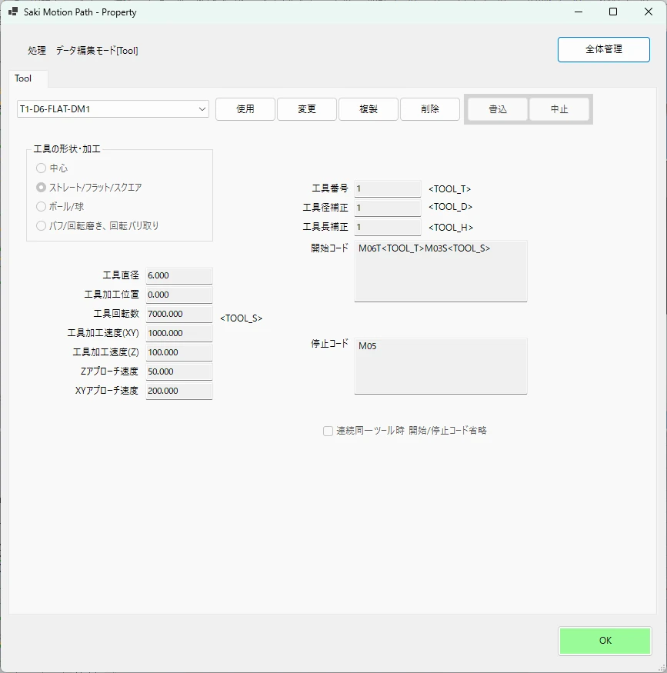Open the 処理 menu
Viewport: 667px width, 673px height.
tap(36, 50)
